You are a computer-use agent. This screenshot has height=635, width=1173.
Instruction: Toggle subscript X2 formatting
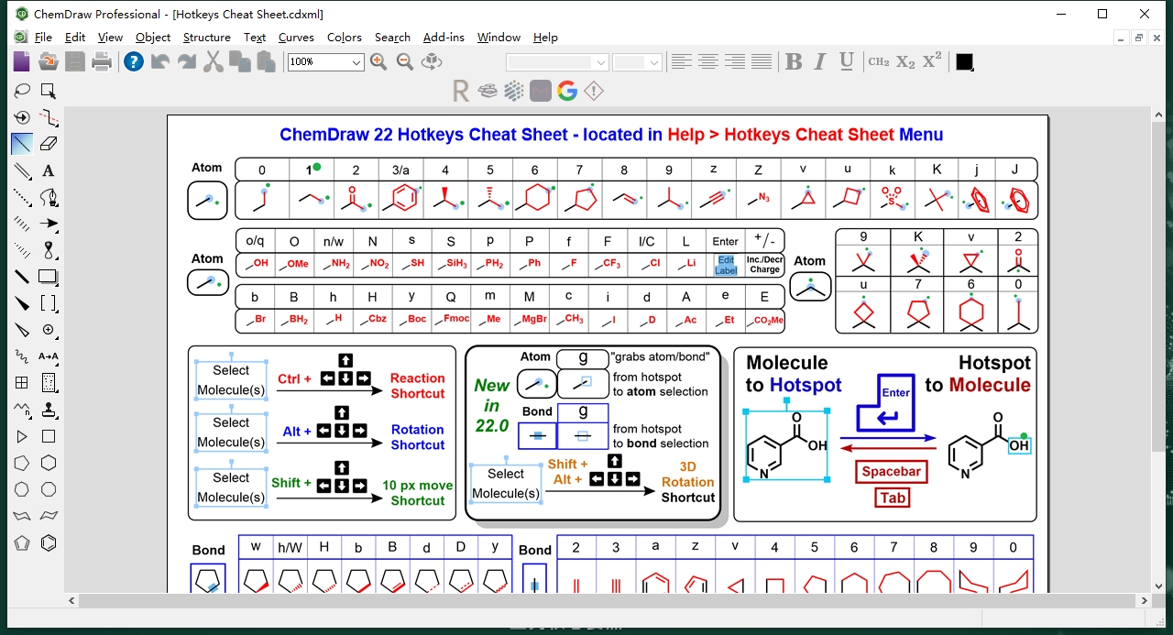(905, 61)
